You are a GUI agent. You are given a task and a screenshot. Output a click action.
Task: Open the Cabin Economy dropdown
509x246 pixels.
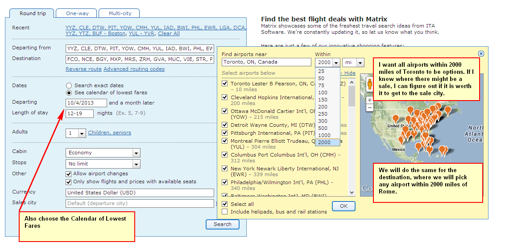coord(103,153)
